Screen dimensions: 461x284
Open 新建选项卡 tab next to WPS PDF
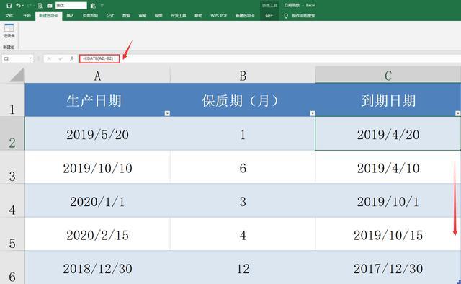pos(245,16)
